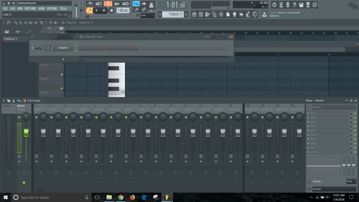Click the channel rack graph editor icon
This screenshot has height=202, width=359.
231,36
